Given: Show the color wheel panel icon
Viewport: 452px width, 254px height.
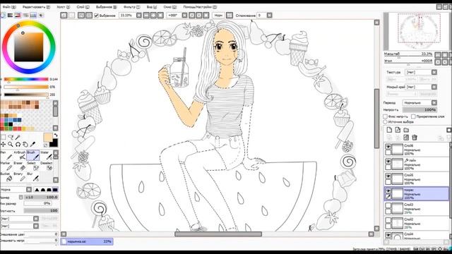Looking at the screenshot, I should [x=3, y=16].
